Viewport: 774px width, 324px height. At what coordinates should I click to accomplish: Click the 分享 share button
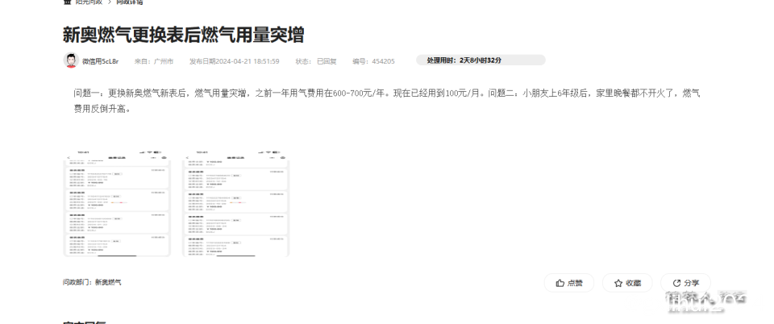[x=685, y=283]
